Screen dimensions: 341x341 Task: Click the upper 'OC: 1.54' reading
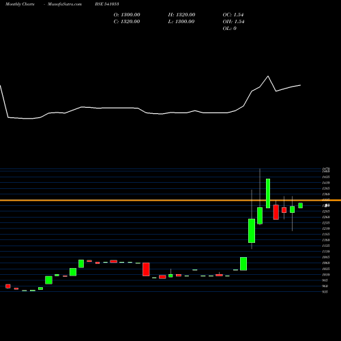pos(233,15)
